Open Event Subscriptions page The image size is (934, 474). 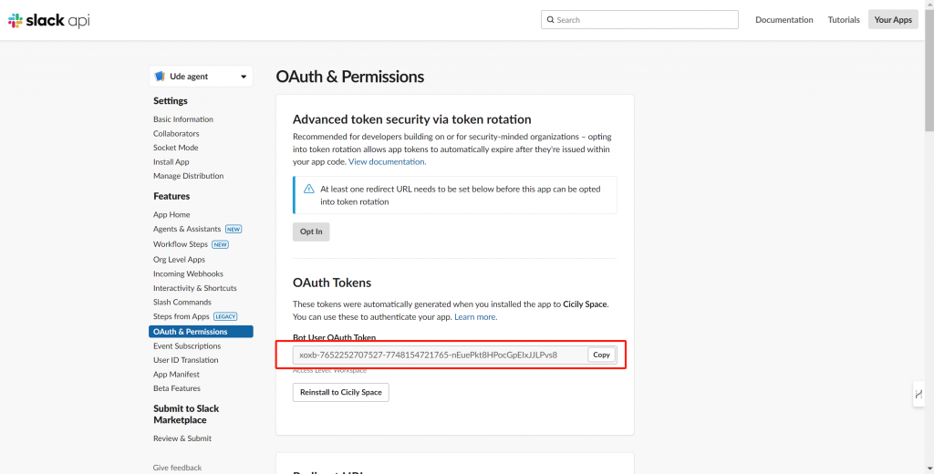click(x=187, y=346)
